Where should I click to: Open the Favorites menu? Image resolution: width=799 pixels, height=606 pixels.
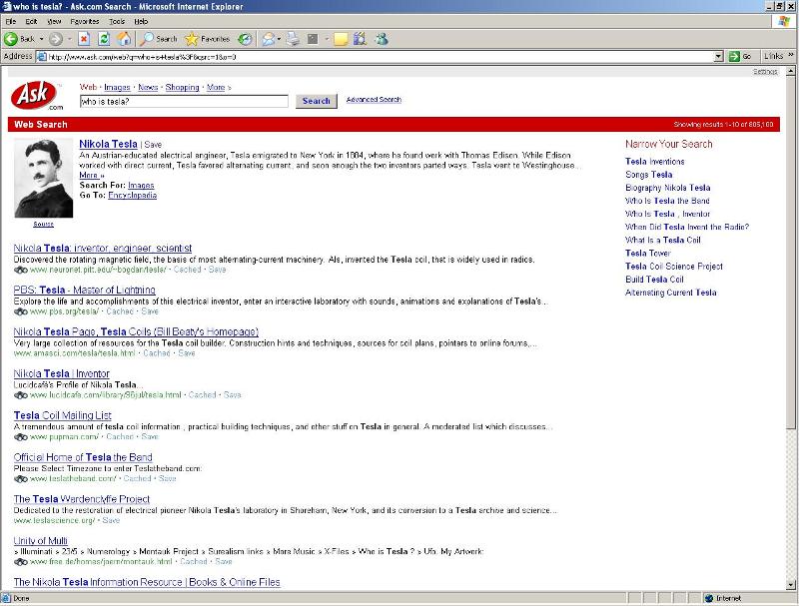coord(84,21)
